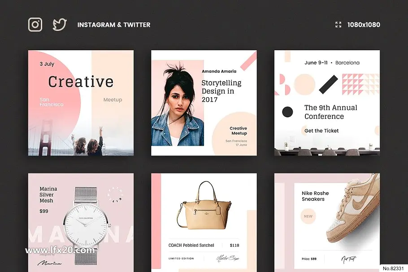Screen dimensions: 408x272
Task: Open the portrait photo of the woman in the denim jacket
Action: [178, 103]
